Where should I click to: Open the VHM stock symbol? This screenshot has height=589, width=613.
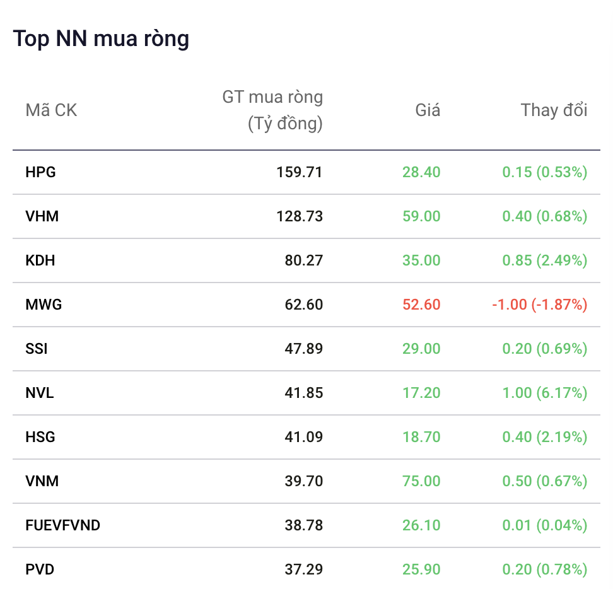(42, 216)
